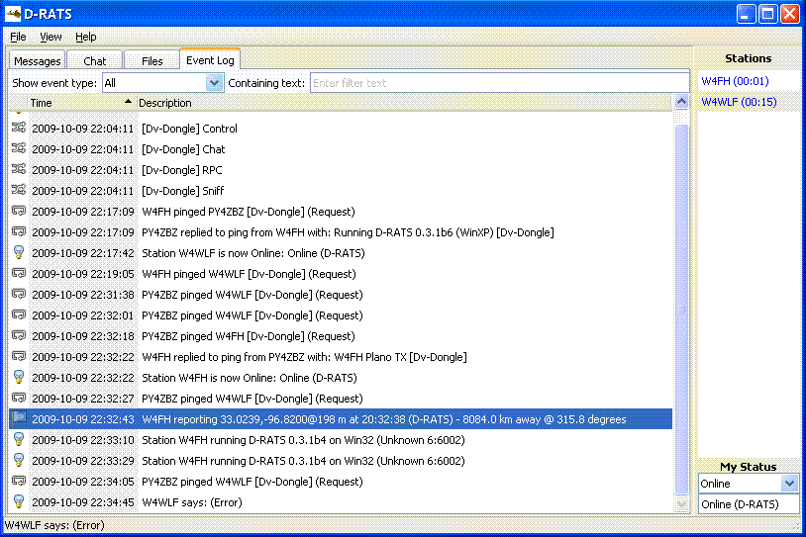
Task: Open the Messages tab
Action: pos(38,61)
